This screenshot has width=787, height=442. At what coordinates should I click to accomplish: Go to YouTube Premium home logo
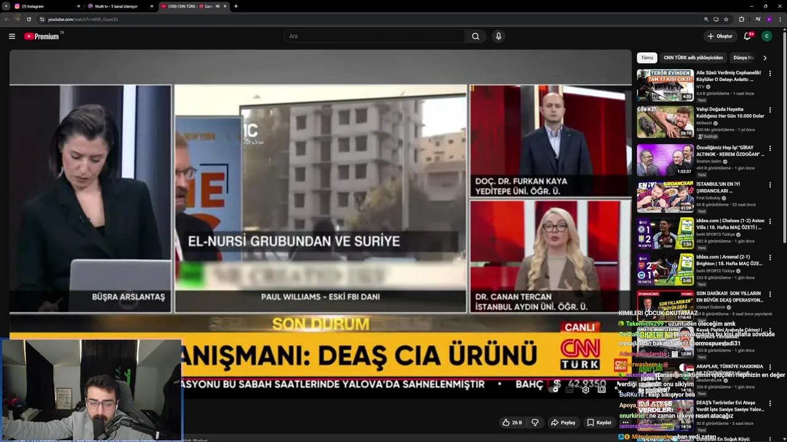coord(43,36)
